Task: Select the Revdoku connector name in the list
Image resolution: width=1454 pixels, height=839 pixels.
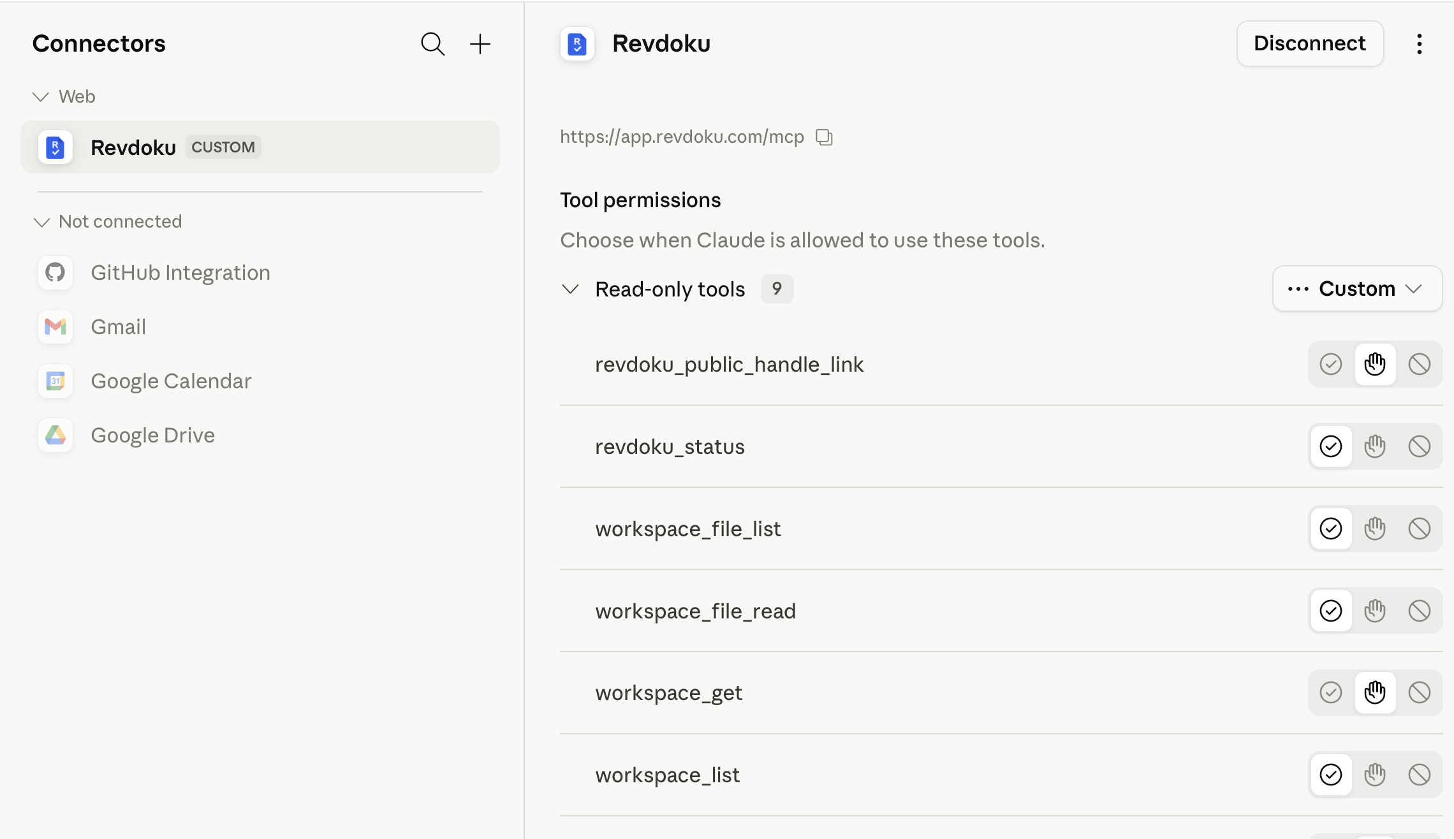Action: 133,147
